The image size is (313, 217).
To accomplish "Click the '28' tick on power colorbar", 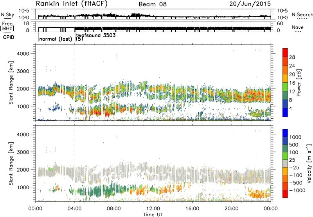I will [x=292, y=57].
